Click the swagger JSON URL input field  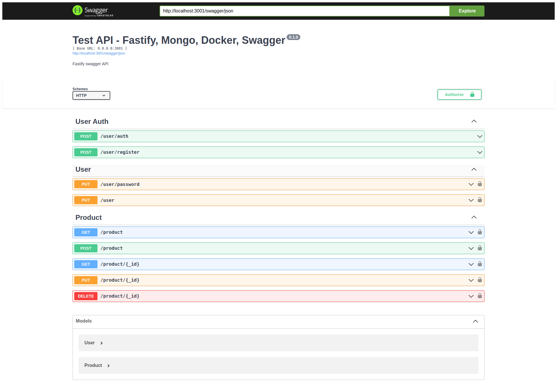tap(304, 11)
